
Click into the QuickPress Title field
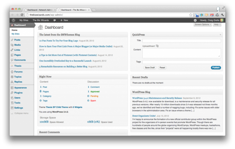(182, 41)
